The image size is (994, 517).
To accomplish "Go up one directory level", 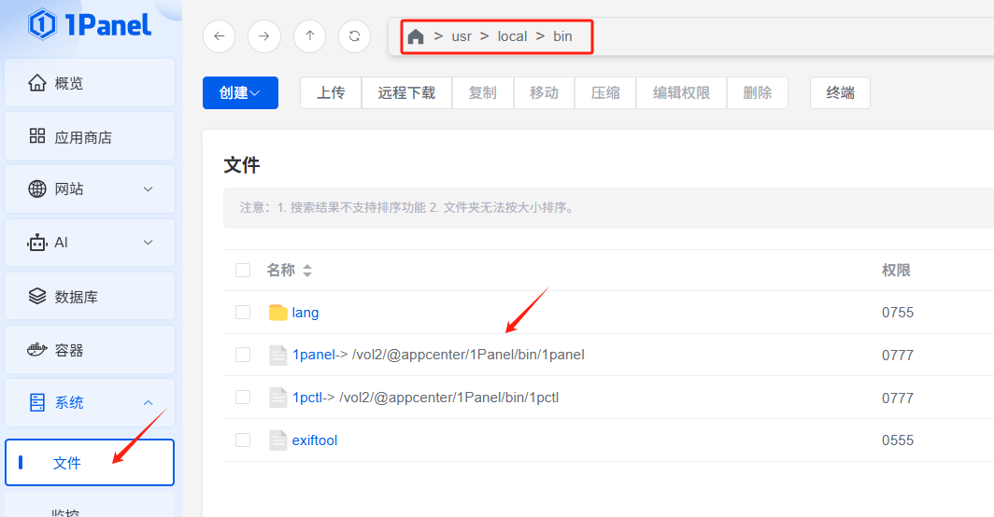I will 310,36.
